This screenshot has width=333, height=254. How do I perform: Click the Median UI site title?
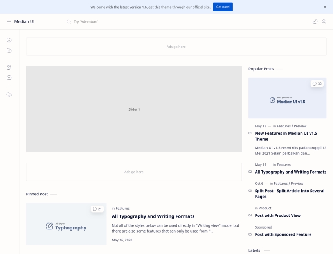(24, 21)
